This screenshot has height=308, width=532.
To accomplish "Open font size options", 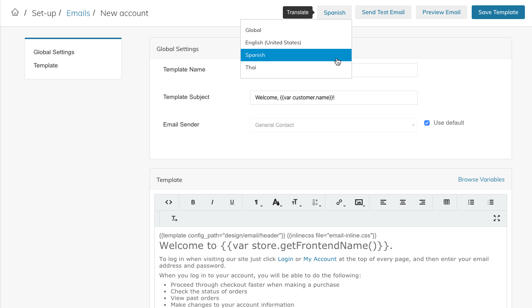I will (x=296, y=202).
